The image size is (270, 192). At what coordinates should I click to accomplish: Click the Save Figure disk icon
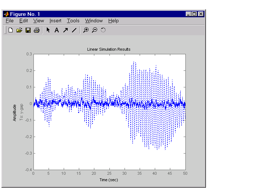click(28, 30)
